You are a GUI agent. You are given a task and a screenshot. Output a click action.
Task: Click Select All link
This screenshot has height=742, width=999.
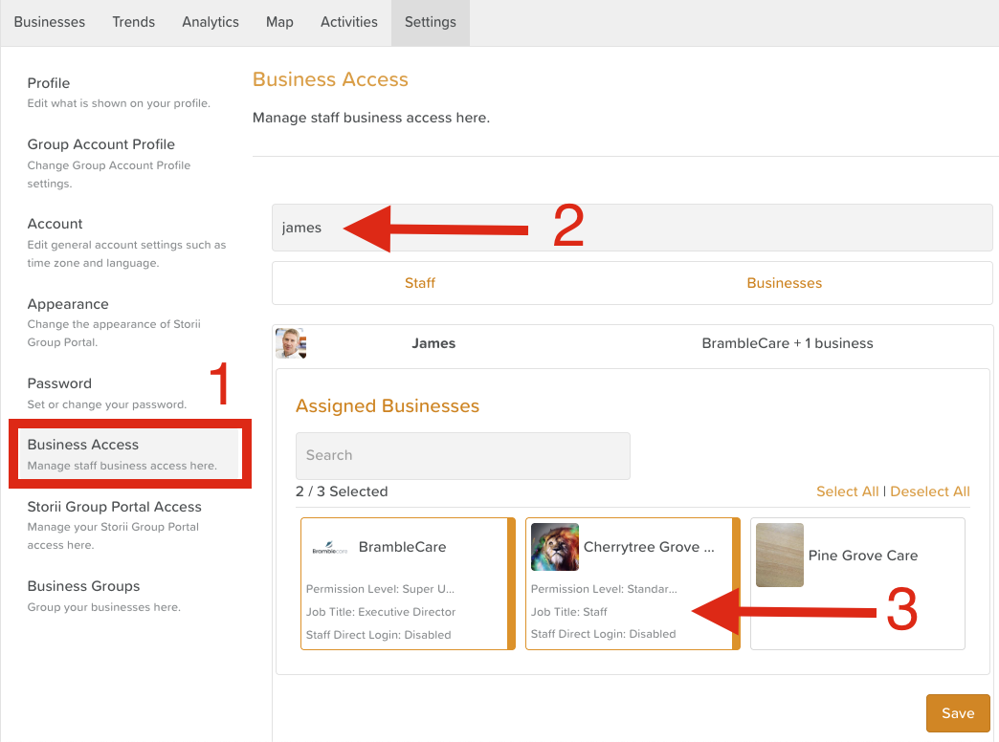coord(848,491)
